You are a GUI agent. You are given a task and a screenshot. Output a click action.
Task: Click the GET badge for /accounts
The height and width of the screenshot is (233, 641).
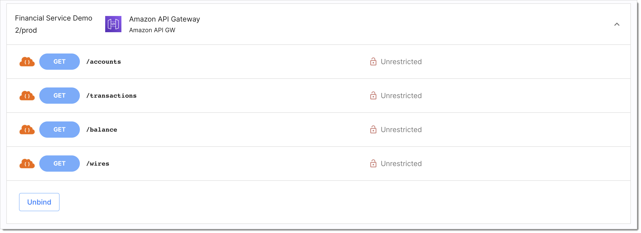click(60, 62)
